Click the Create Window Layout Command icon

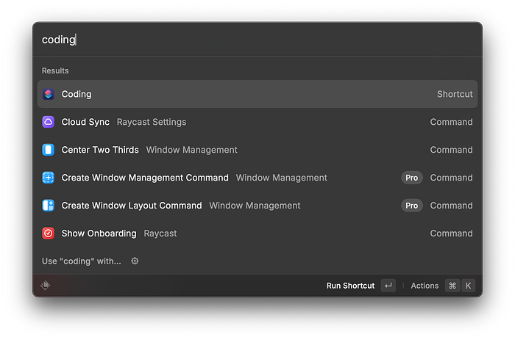pyautogui.click(x=49, y=206)
